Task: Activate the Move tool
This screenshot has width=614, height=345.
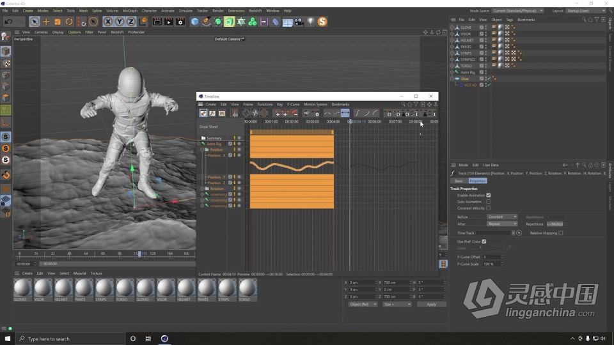Action: click(x=46, y=22)
